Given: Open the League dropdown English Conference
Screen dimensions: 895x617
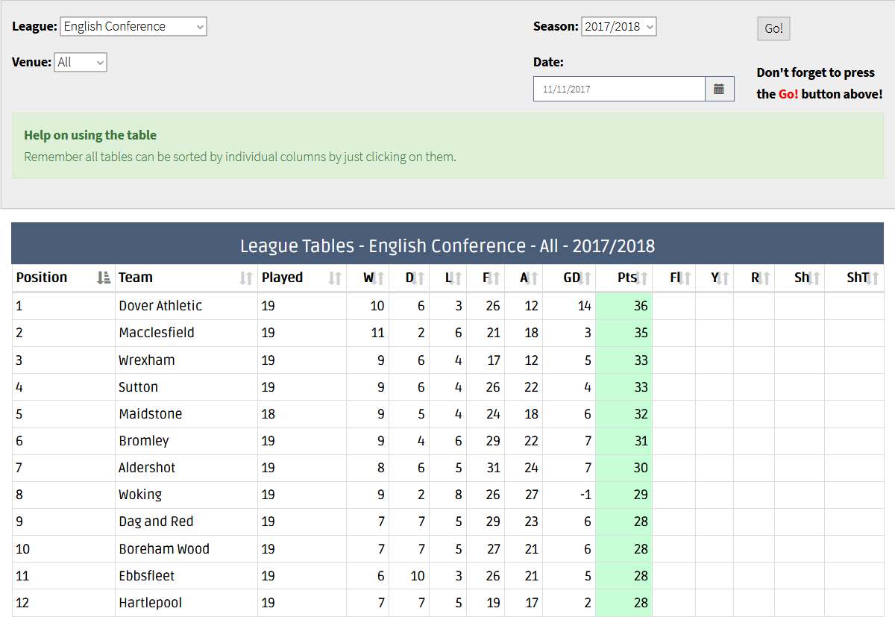Looking at the screenshot, I should click(x=134, y=26).
